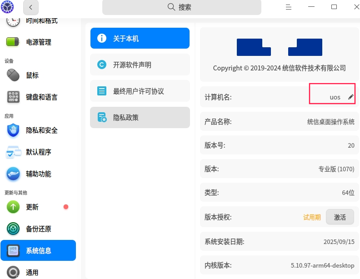Click the red update notification dot
The width and height of the screenshot is (360, 279).
tap(66, 207)
